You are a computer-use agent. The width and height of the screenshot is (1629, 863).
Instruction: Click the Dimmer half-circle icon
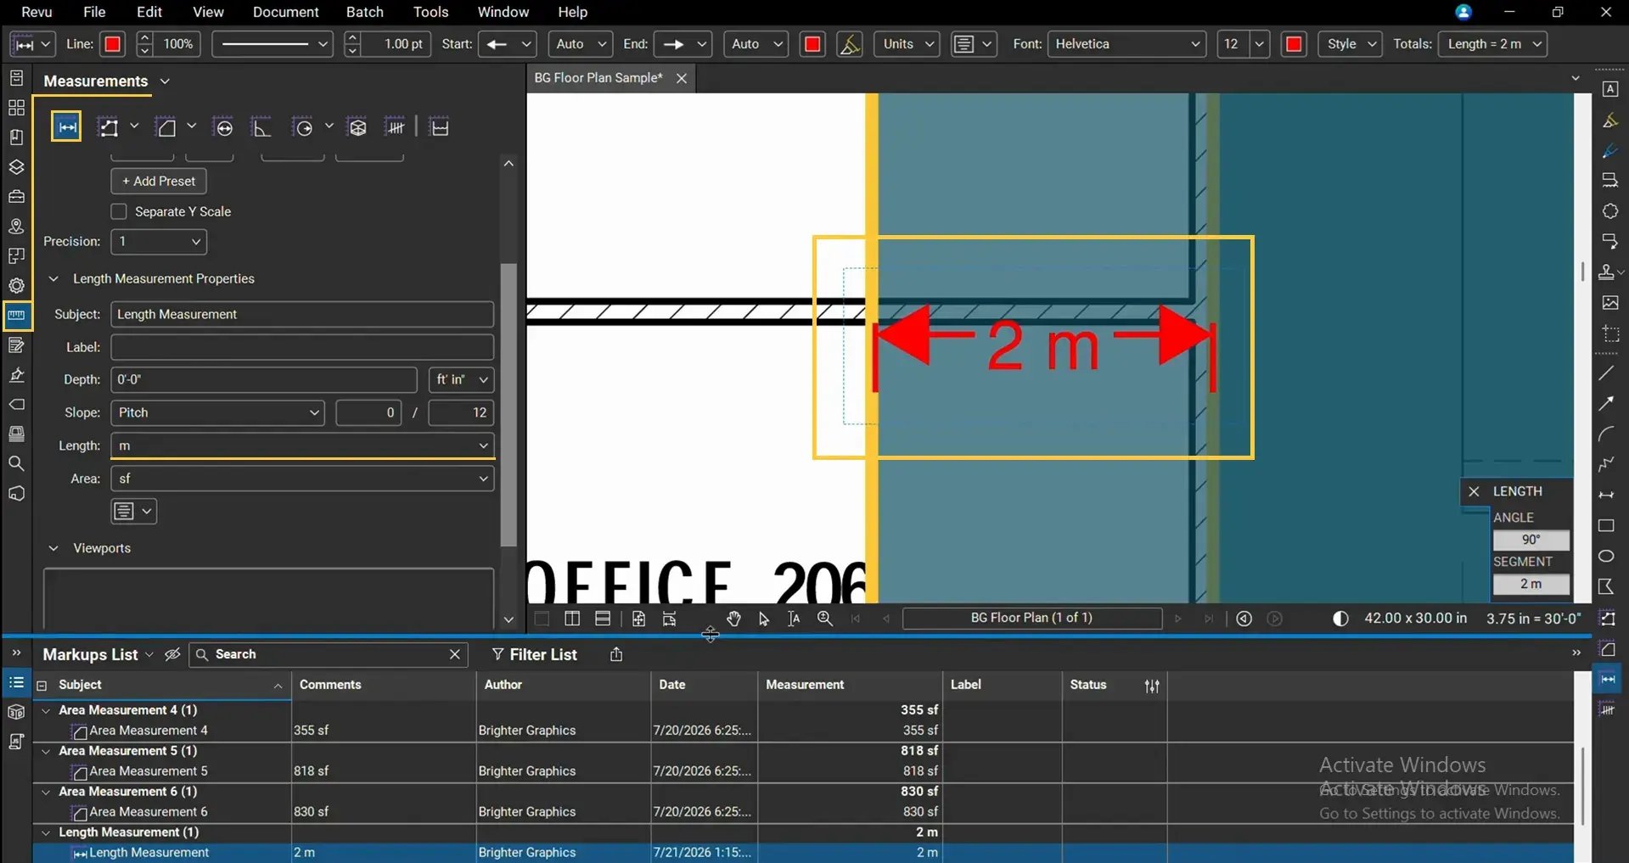click(x=1340, y=619)
